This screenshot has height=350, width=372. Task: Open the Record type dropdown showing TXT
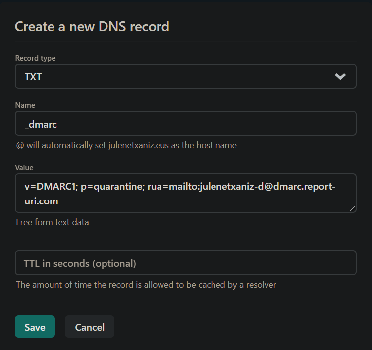click(x=186, y=76)
